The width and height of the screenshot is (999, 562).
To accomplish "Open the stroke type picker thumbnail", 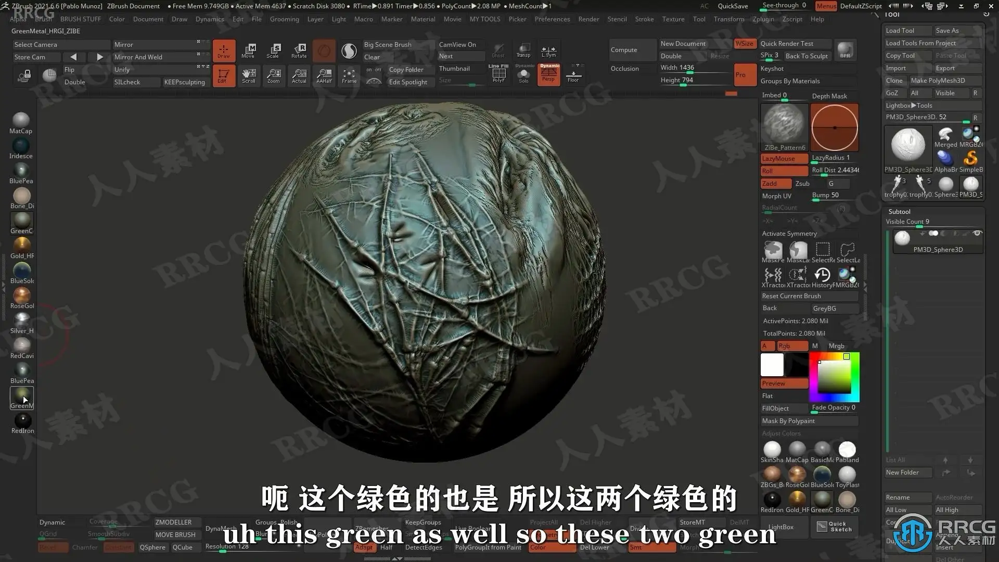I will (x=835, y=127).
